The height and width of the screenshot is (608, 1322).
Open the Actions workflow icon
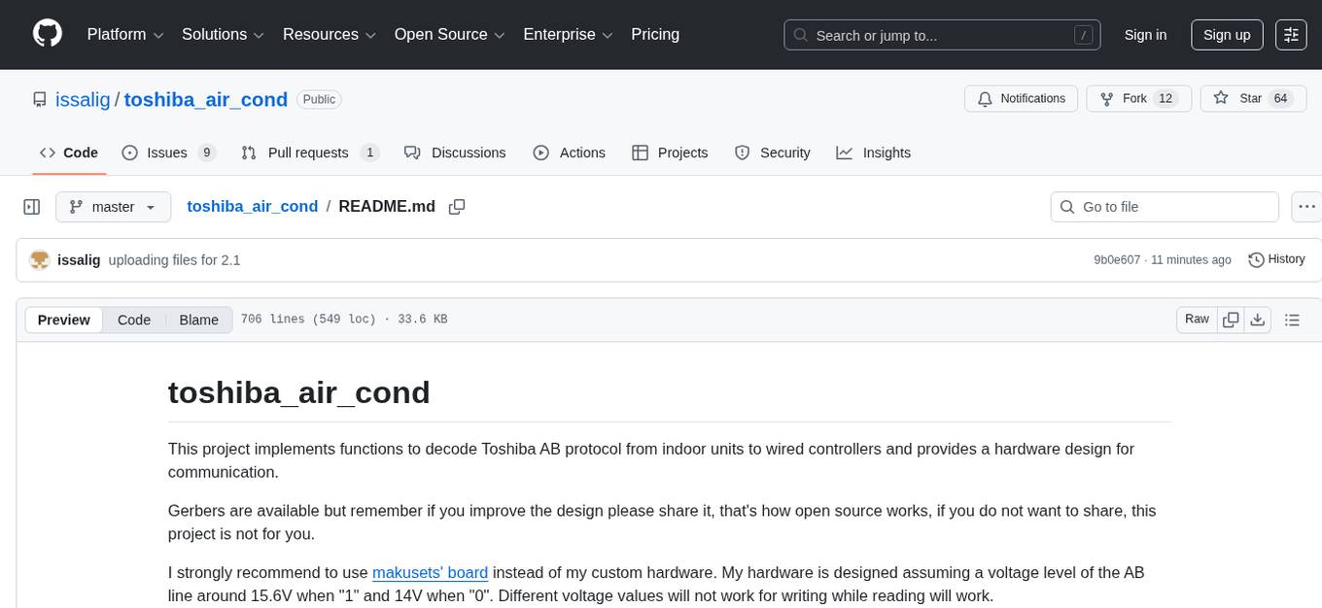[x=540, y=152]
